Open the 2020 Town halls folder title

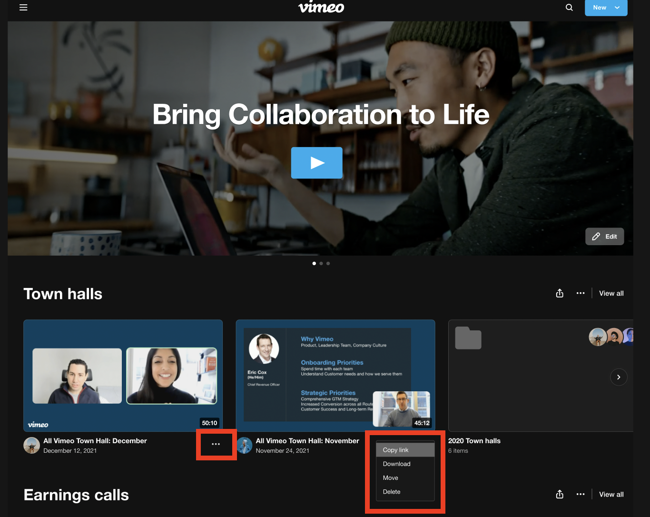pyautogui.click(x=474, y=441)
